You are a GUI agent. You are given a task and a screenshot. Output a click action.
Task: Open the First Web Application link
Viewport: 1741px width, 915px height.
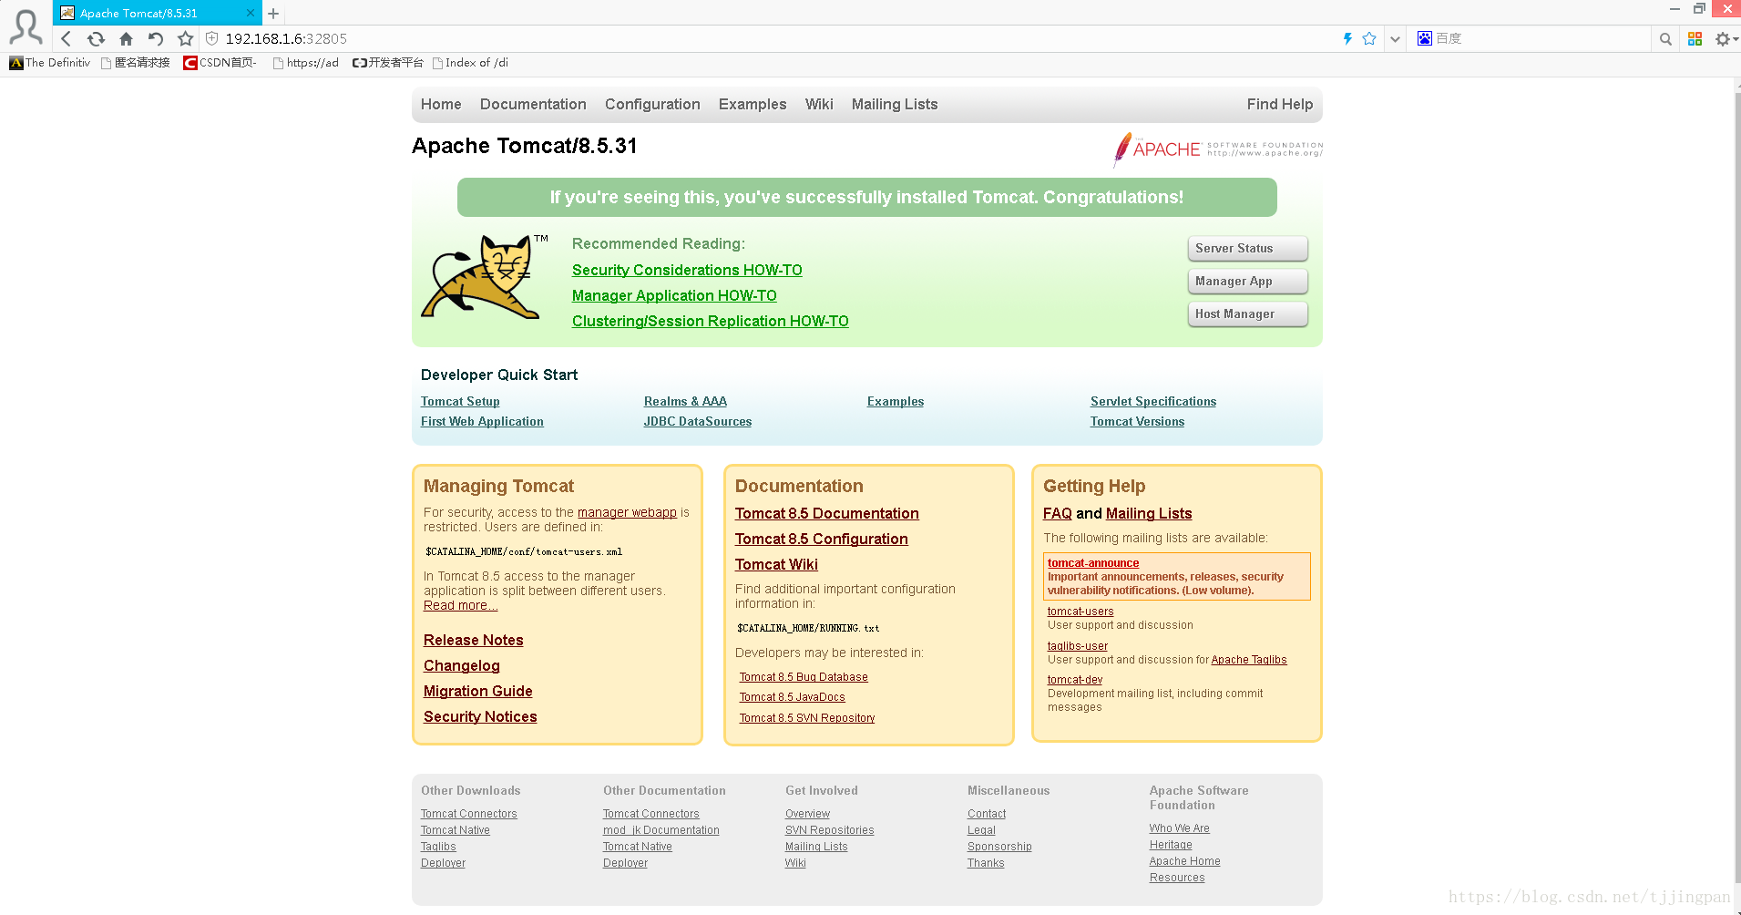pyautogui.click(x=482, y=421)
